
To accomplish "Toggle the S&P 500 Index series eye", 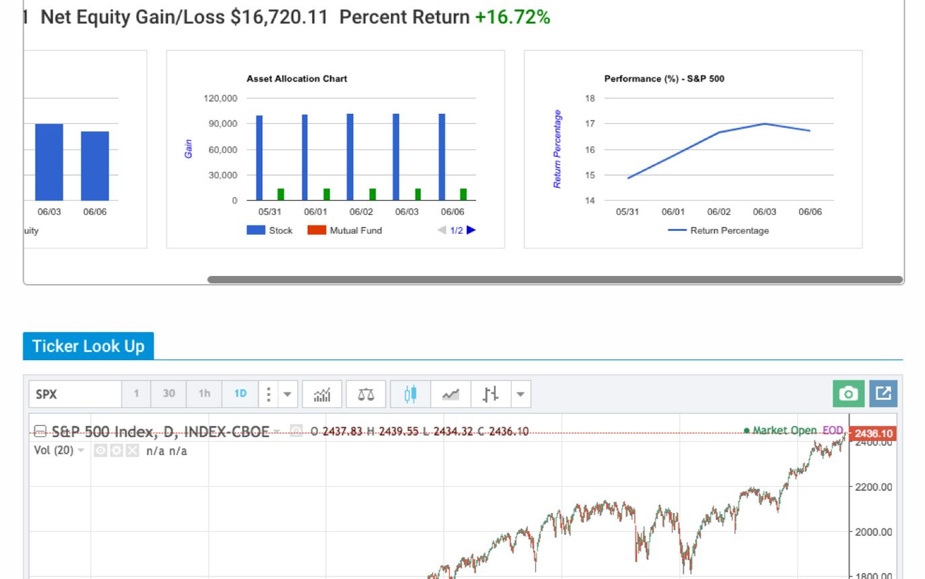I will click(x=296, y=431).
